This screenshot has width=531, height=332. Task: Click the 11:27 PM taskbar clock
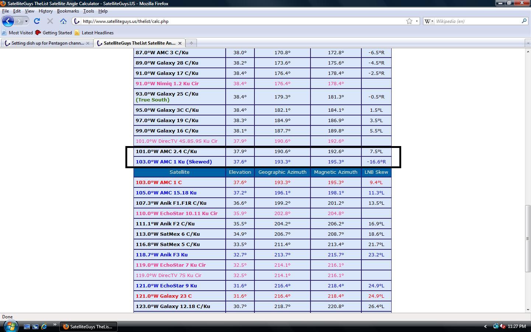pos(517,326)
